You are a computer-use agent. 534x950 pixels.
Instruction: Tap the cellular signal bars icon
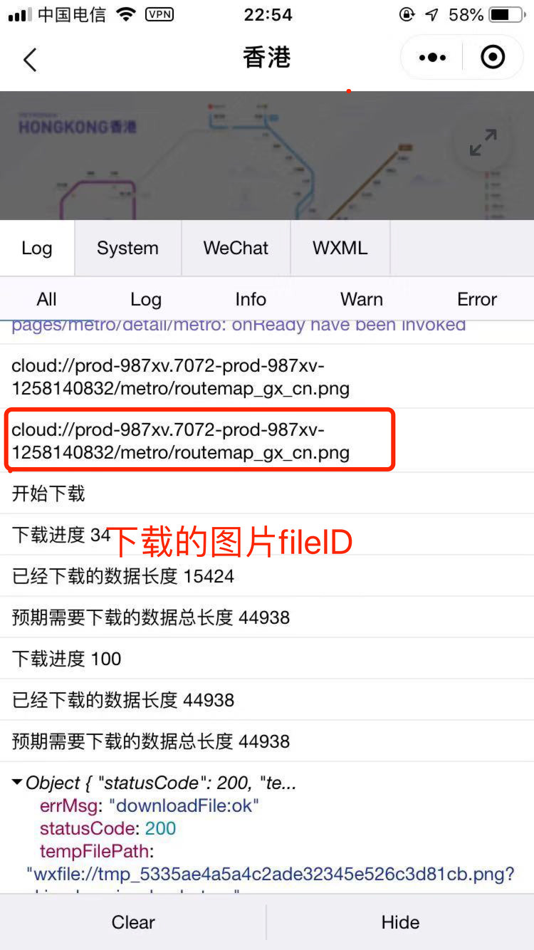(x=20, y=14)
